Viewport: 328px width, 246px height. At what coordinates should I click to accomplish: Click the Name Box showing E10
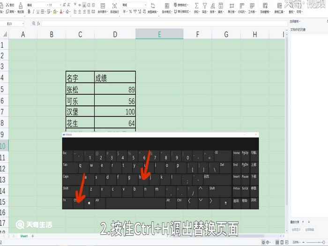pyautogui.click(x=10, y=24)
